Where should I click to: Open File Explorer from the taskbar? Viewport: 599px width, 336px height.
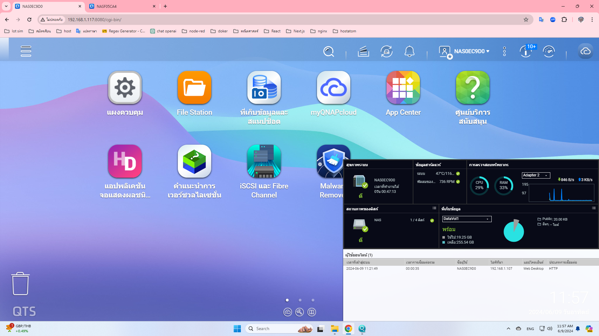point(335,329)
